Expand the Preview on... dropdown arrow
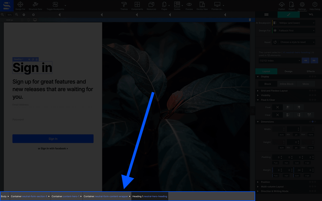The height and width of the screenshot is (201, 322). tap(223, 5)
